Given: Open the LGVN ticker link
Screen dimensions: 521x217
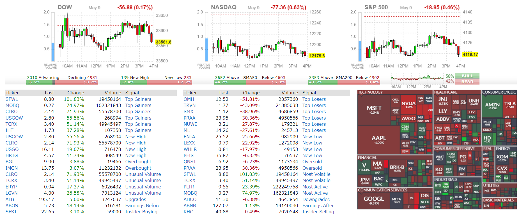Looking at the screenshot, I should coord(12,193).
